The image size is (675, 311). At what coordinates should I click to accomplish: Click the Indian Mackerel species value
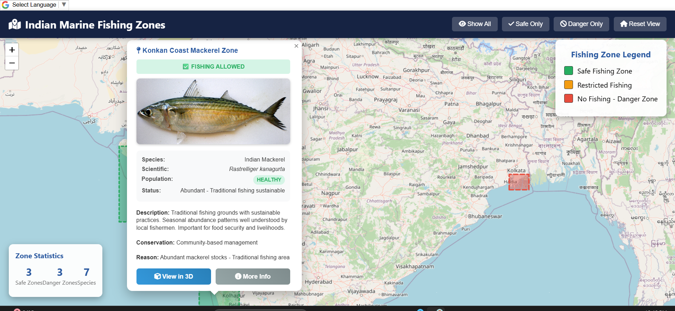pyautogui.click(x=265, y=160)
